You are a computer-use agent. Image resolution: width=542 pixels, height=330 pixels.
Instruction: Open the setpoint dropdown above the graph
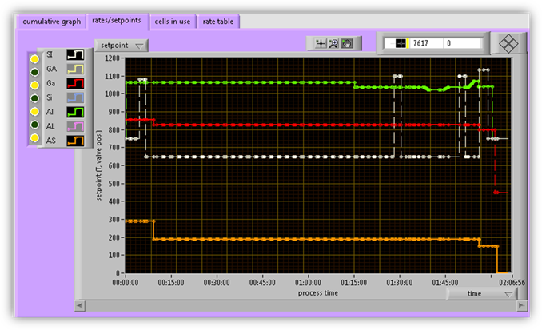tap(121, 46)
